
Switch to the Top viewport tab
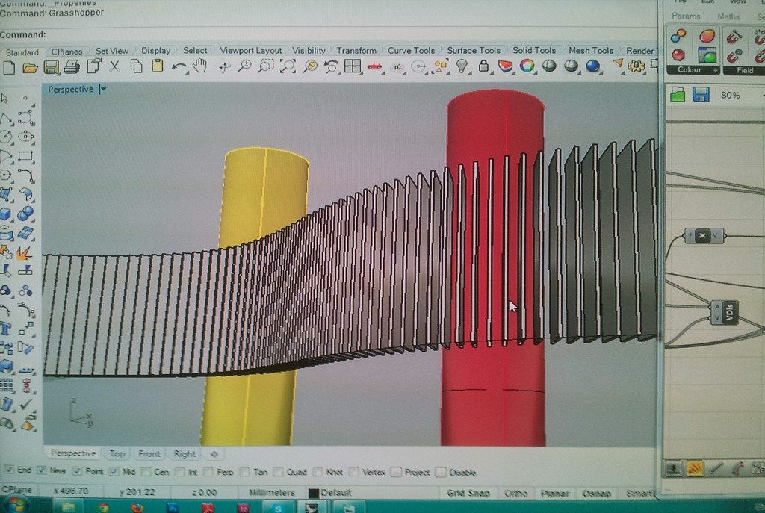[117, 453]
